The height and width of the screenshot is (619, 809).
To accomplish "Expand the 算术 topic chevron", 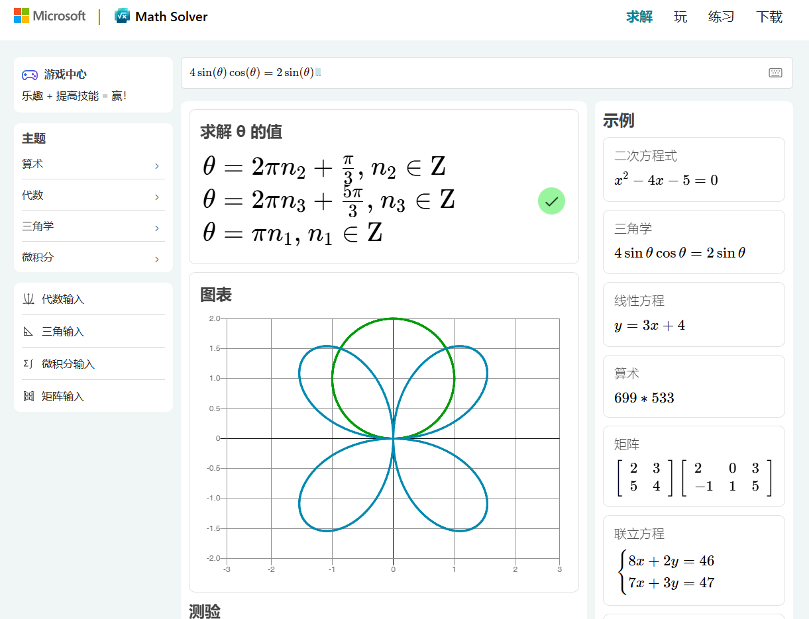I will [x=157, y=166].
